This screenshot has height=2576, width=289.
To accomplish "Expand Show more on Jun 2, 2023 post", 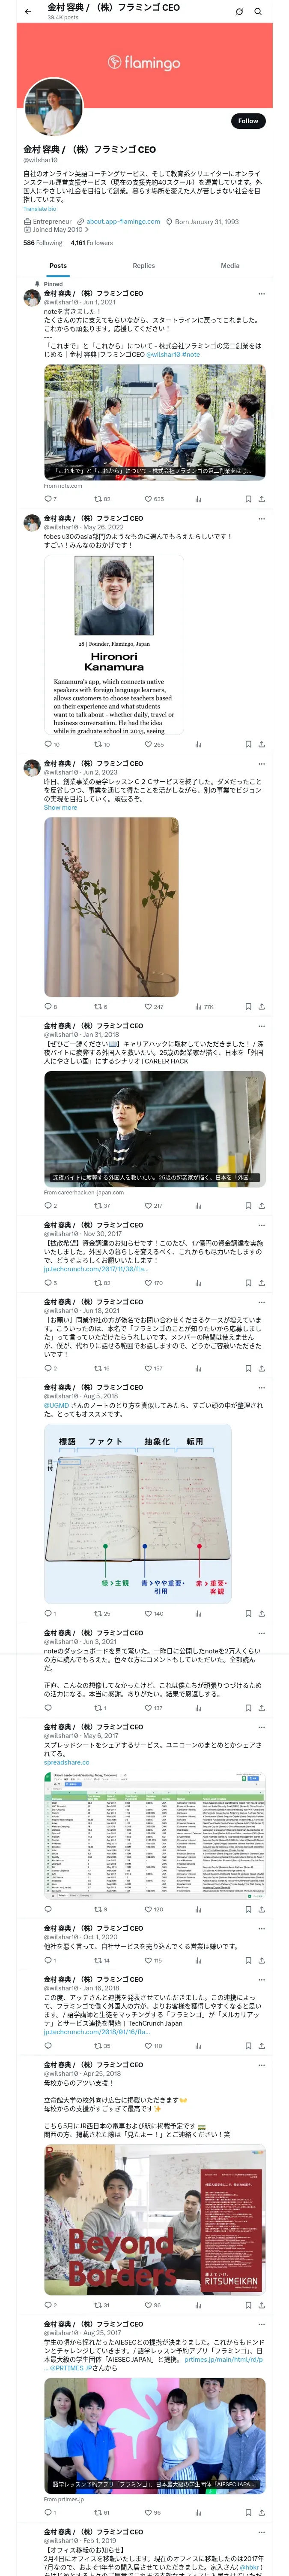I will point(60,807).
